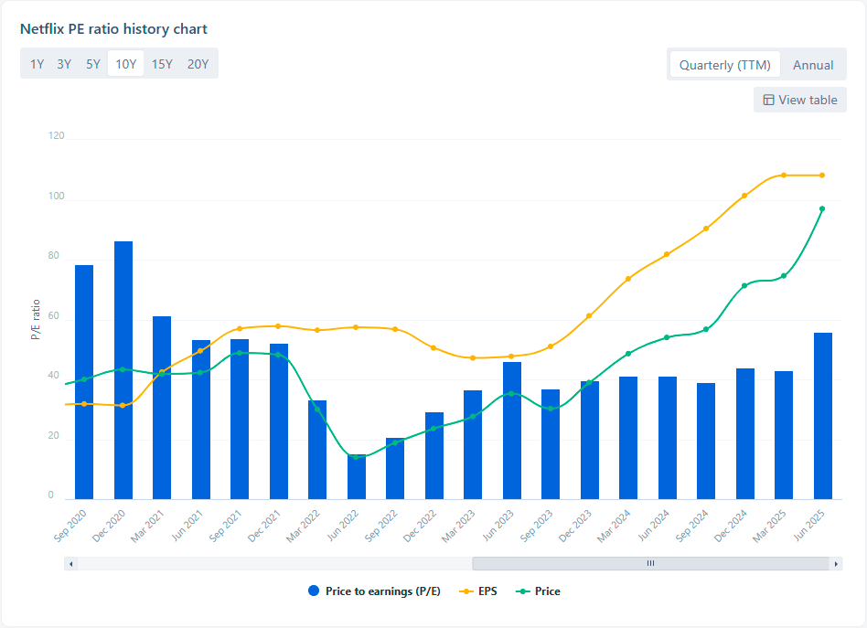Toggle Price to earnings (P/E) legend series

374,591
